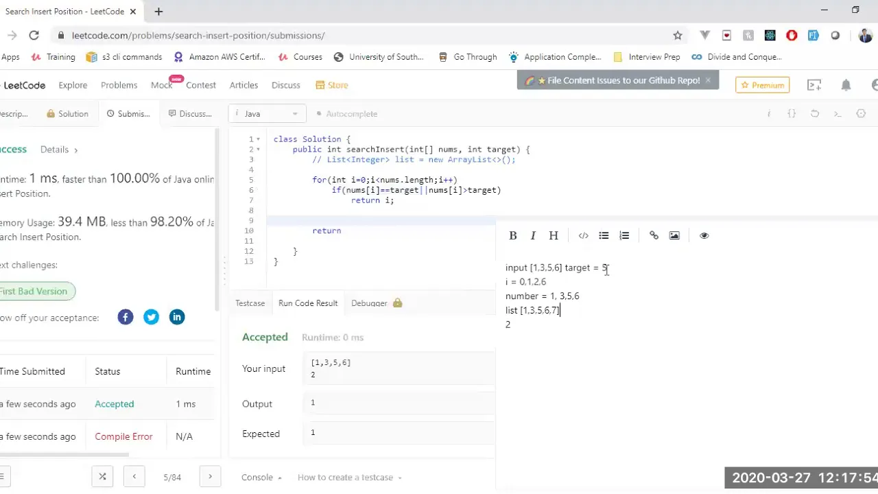This screenshot has height=494, width=878.
Task: Switch to the Submissions tab
Action: coord(128,114)
